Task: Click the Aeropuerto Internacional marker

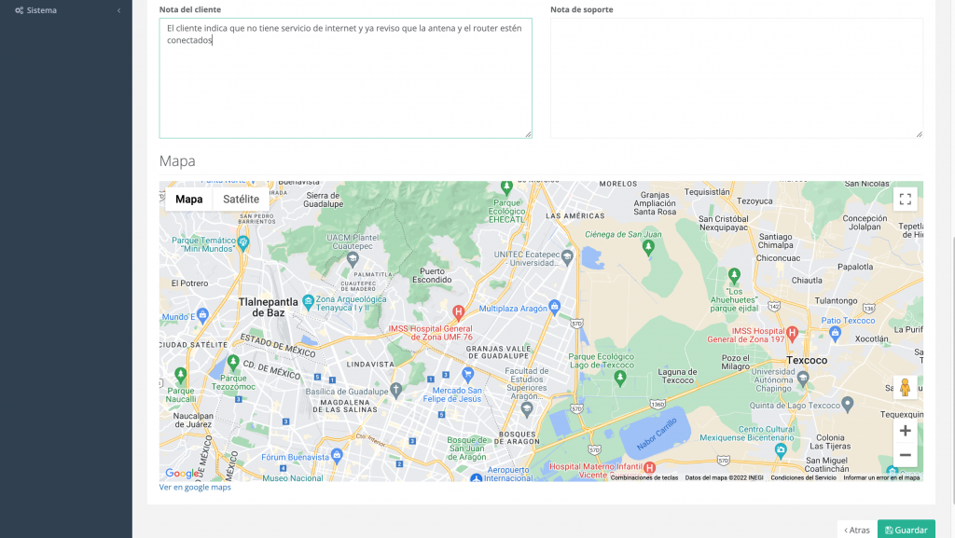Action: click(477, 477)
